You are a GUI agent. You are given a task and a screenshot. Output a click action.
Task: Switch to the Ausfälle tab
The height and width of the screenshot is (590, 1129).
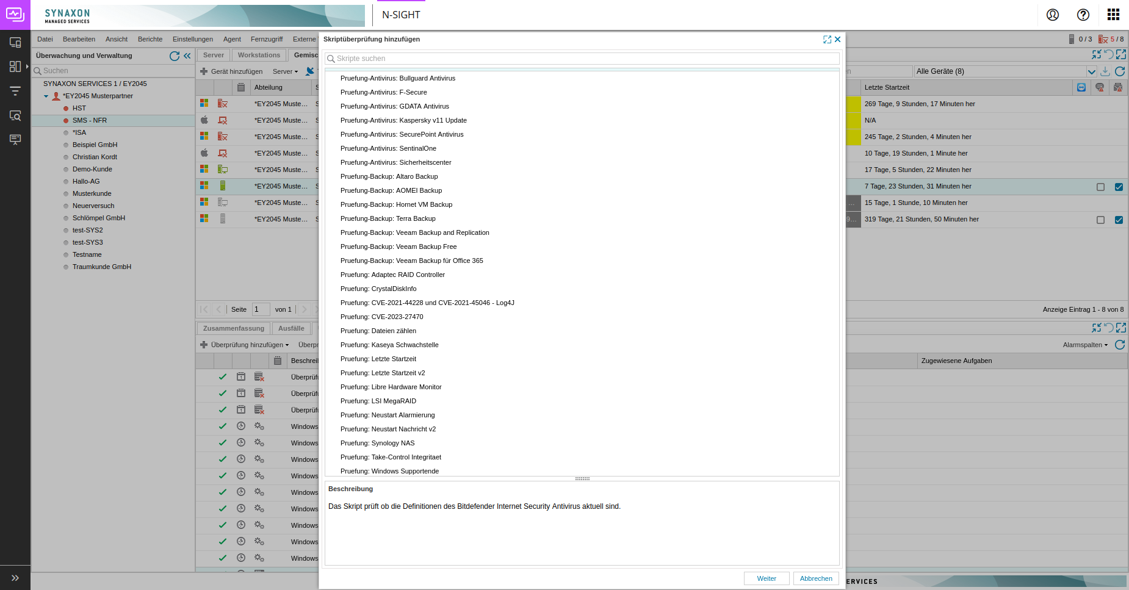click(x=291, y=328)
